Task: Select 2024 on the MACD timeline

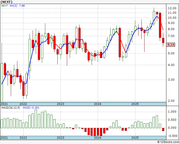Action: (x=98, y=138)
